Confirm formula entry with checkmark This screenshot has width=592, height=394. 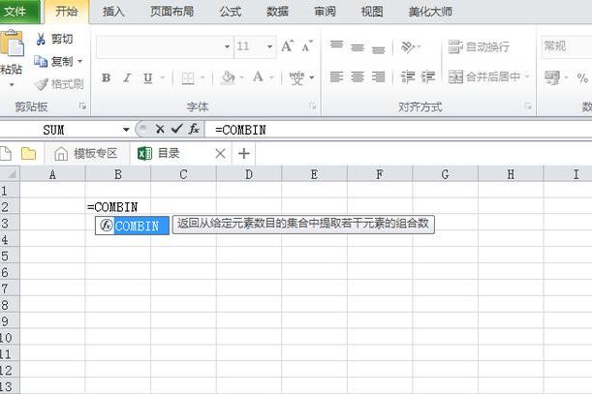[x=176, y=129]
